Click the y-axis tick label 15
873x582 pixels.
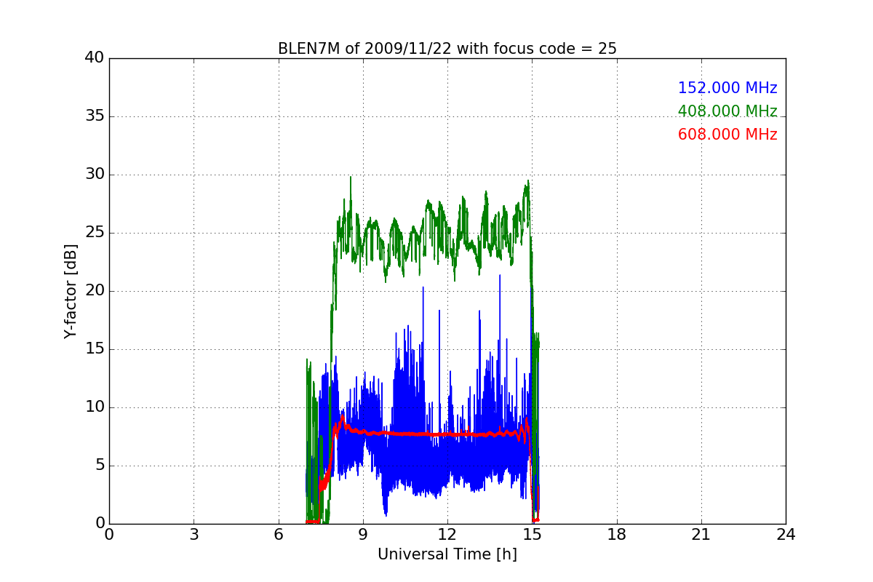click(95, 349)
